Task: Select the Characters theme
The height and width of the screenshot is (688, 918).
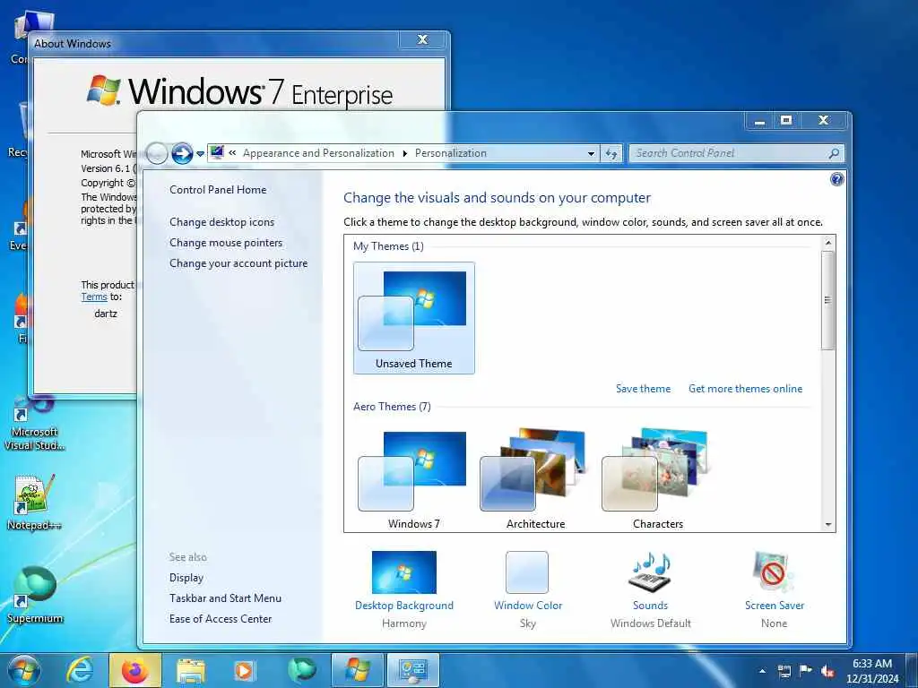Action: (657, 478)
